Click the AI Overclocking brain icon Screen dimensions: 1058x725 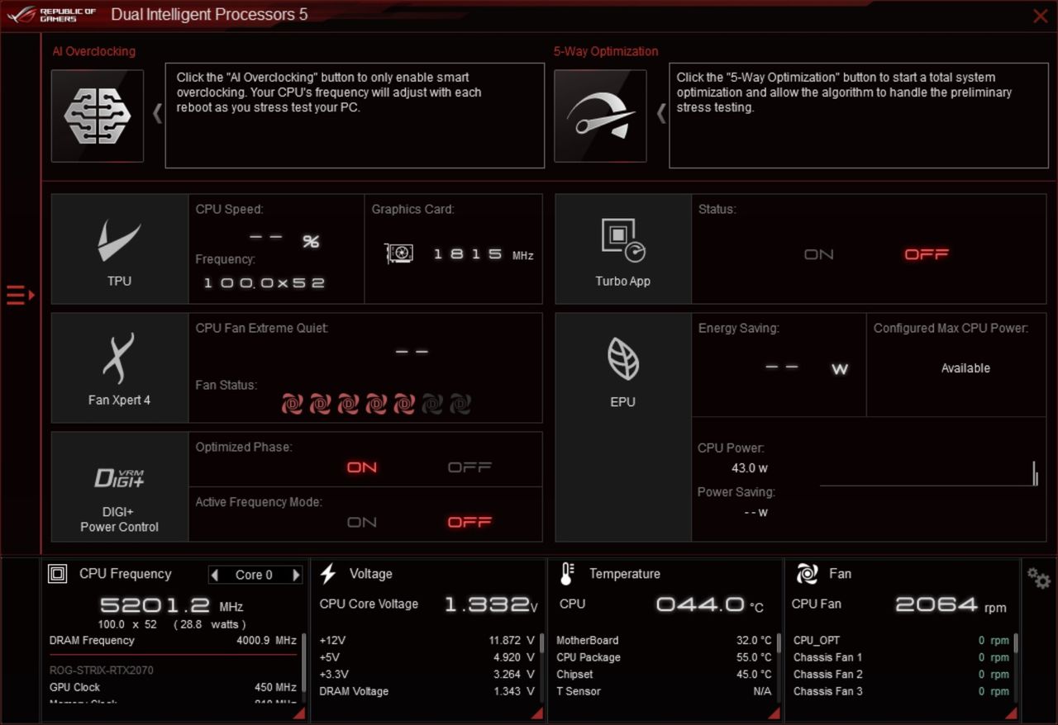pos(98,116)
